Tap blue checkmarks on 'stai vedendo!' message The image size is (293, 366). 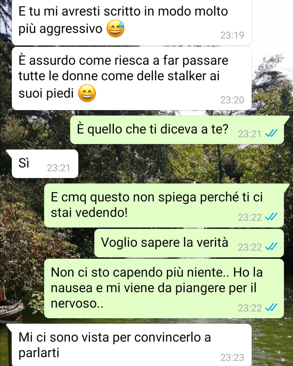tap(271, 217)
